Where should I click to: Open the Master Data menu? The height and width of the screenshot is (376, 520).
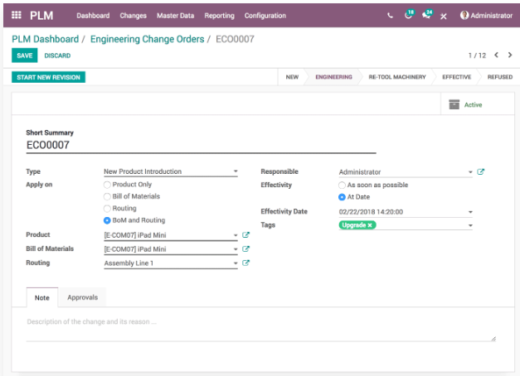[175, 15]
